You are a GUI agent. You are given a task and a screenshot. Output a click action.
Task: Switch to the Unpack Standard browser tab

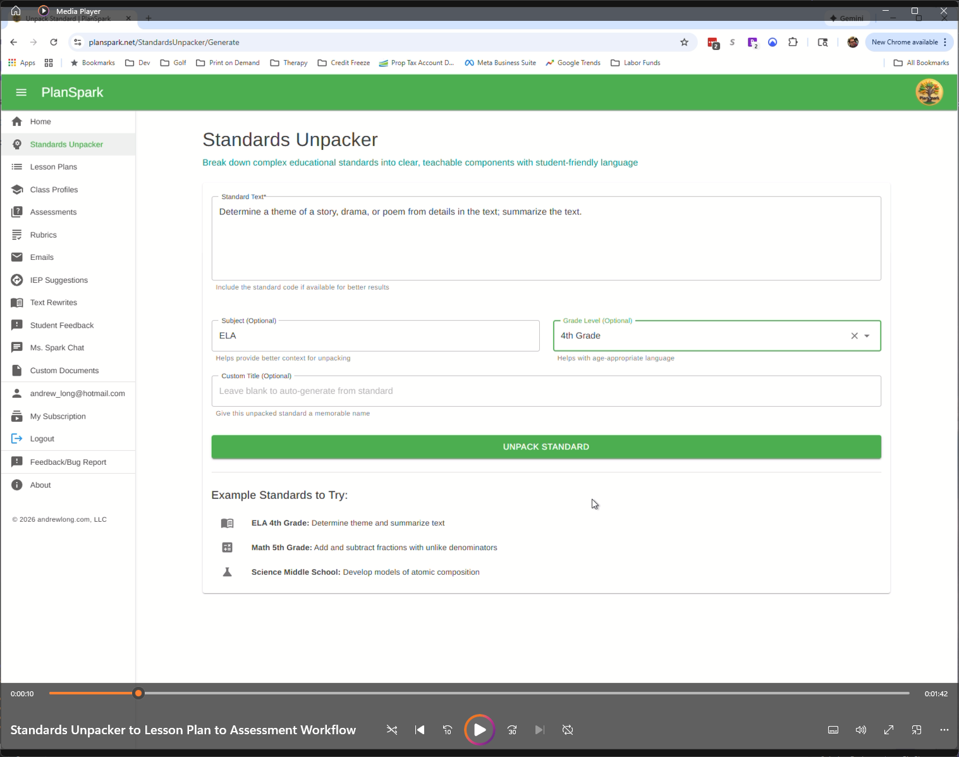pyautogui.click(x=70, y=18)
